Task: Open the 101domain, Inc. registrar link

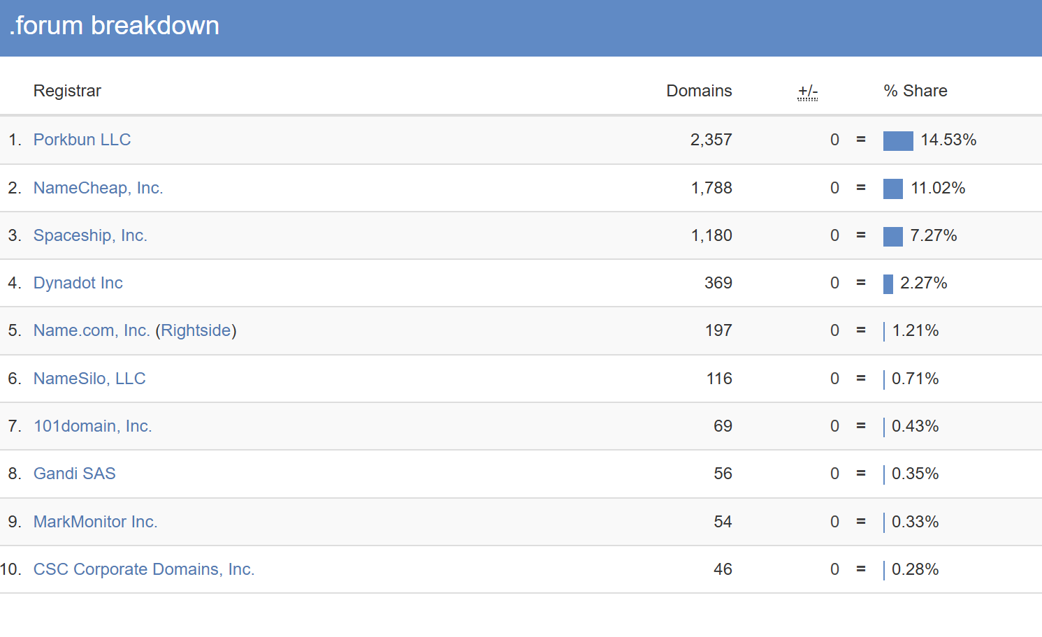Action: pos(92,426)
